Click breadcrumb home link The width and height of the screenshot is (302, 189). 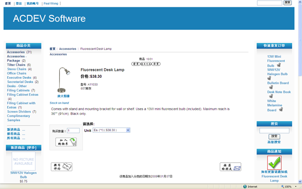pos(52,49)
